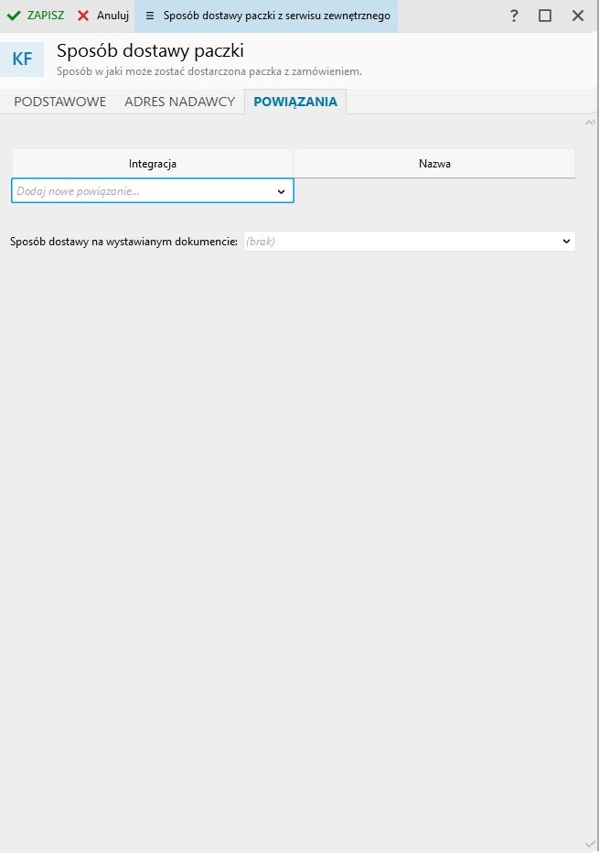Click the Integracja column header

pos(152,164)
